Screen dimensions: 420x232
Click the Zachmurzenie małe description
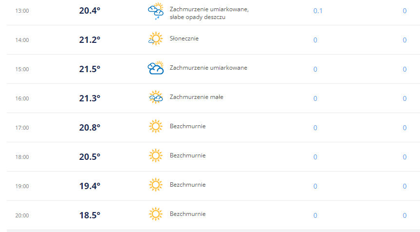(x=197, y=97)
